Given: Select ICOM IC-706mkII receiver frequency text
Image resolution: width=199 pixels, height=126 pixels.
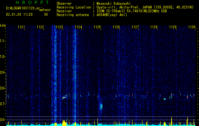Looking at the screenshot, I should pos(132,11).
